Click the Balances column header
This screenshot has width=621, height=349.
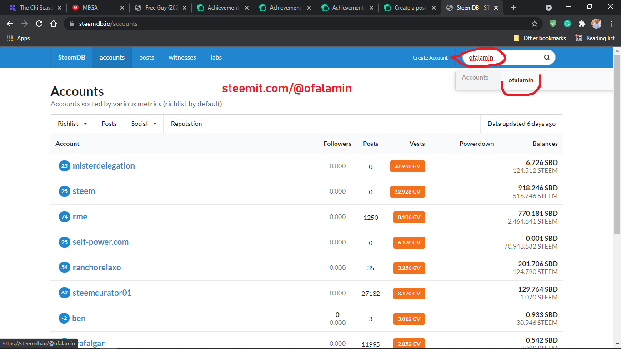[x=545, y=144]
